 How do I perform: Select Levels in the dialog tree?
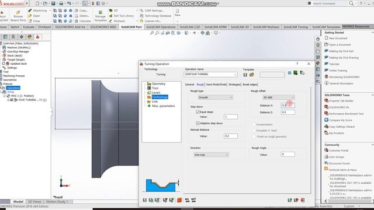pyautogui.click(x=156, y=93)
